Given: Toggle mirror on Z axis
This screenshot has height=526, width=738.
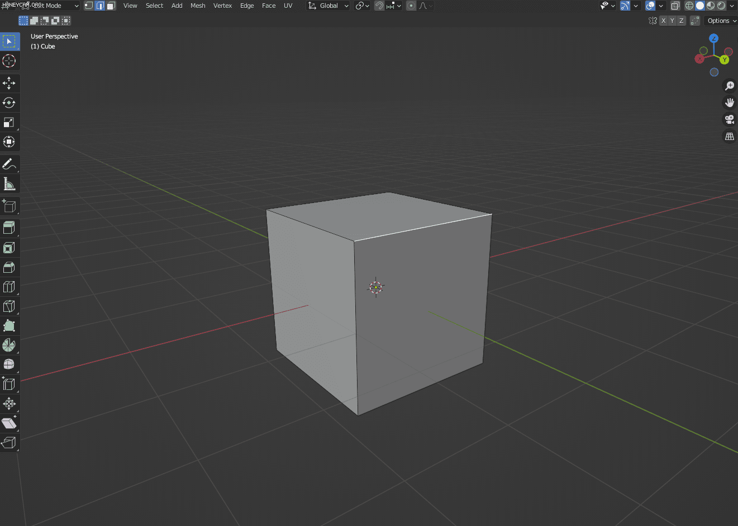Looking at the screenshot, I should click(x=681, y=21).
